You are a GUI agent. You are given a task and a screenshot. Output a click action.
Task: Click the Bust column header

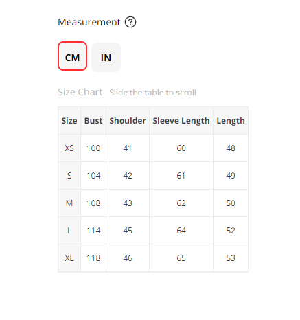(x=93, y=121)
